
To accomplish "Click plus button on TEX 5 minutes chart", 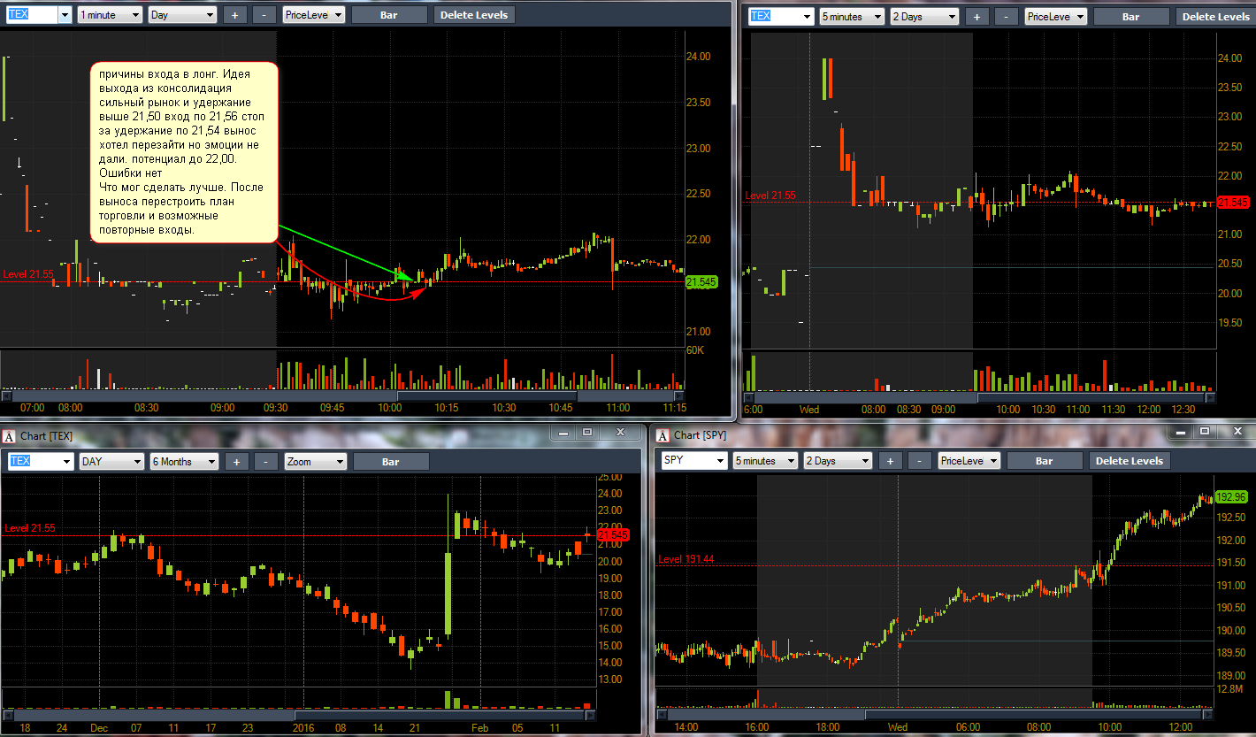I will [976, 16].
